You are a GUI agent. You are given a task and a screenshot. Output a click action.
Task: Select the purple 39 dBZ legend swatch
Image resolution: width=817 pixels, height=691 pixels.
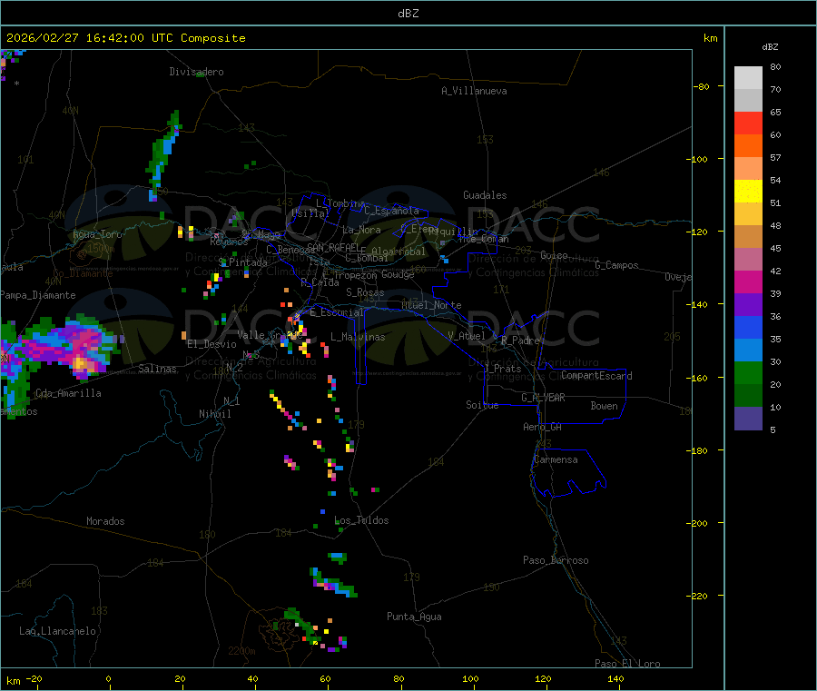coord(748,305)
